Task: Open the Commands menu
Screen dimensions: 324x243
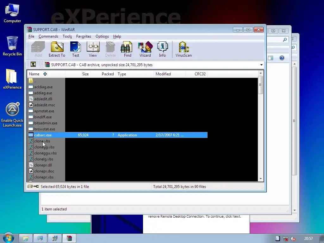Action: pos(48,36)
